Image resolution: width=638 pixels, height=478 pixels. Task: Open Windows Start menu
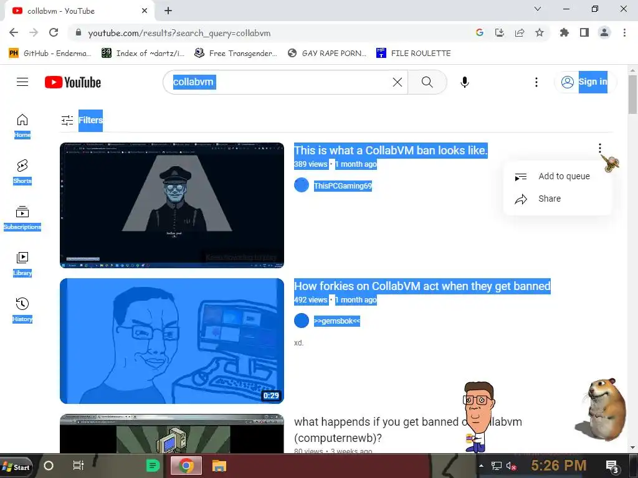coord(16,466)
